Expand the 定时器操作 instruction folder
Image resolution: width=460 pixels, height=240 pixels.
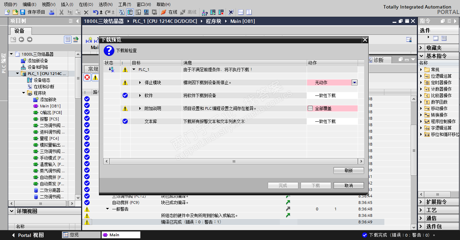(x=421, y=82)
